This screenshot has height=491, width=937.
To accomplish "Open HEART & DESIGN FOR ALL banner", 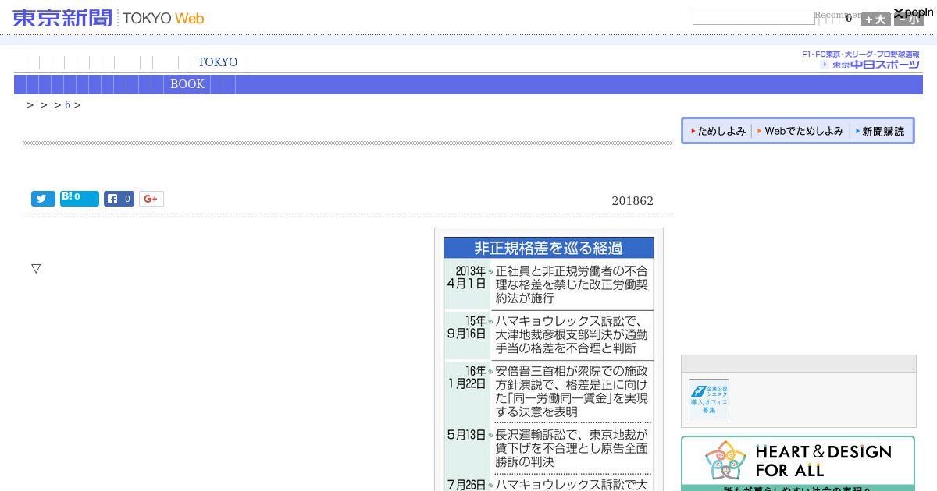I will coord(798,464).
